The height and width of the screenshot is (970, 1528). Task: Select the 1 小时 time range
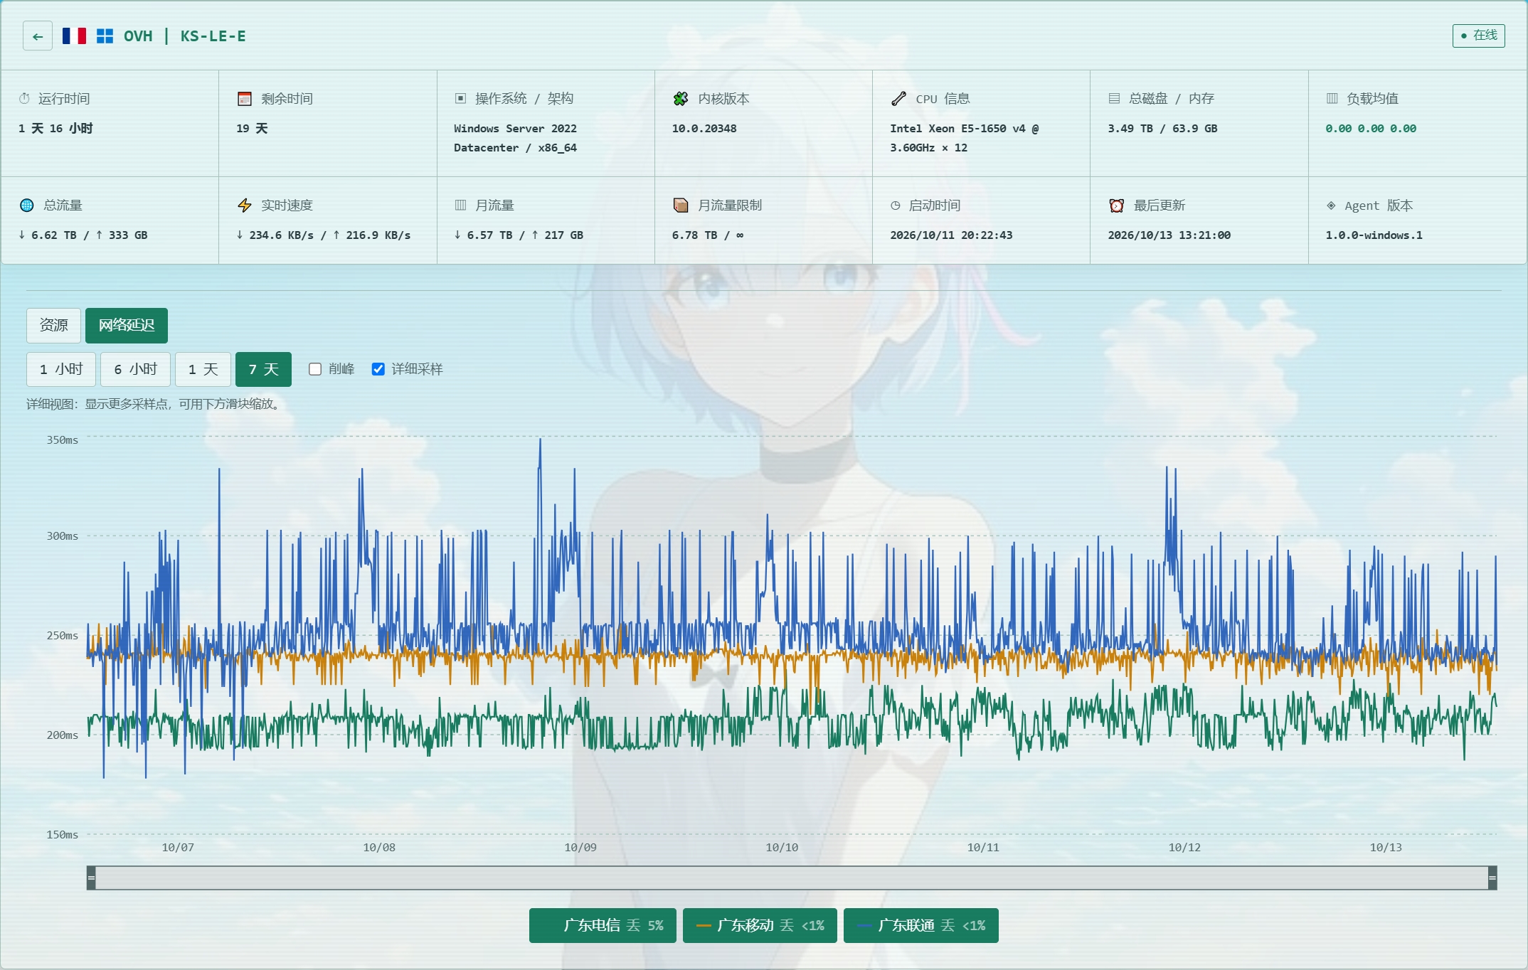point(61,370)
